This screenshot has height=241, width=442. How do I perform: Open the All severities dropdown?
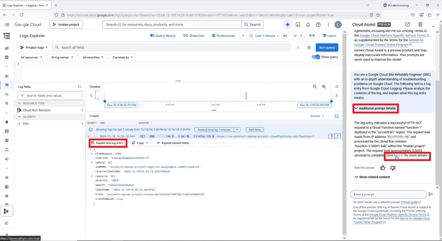coord(92,57)
